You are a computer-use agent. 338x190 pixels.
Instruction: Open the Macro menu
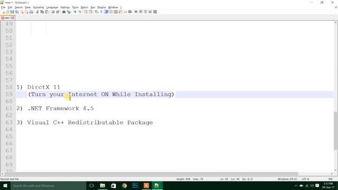coord(84,7)
